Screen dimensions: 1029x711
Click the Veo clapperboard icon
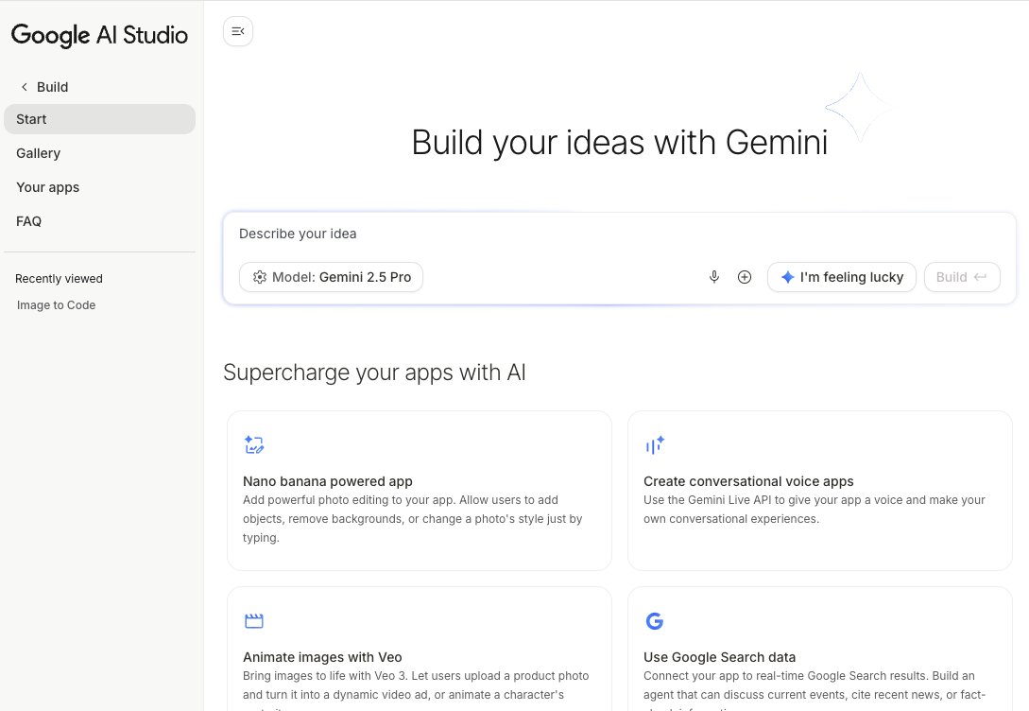[x=254, y=620]
